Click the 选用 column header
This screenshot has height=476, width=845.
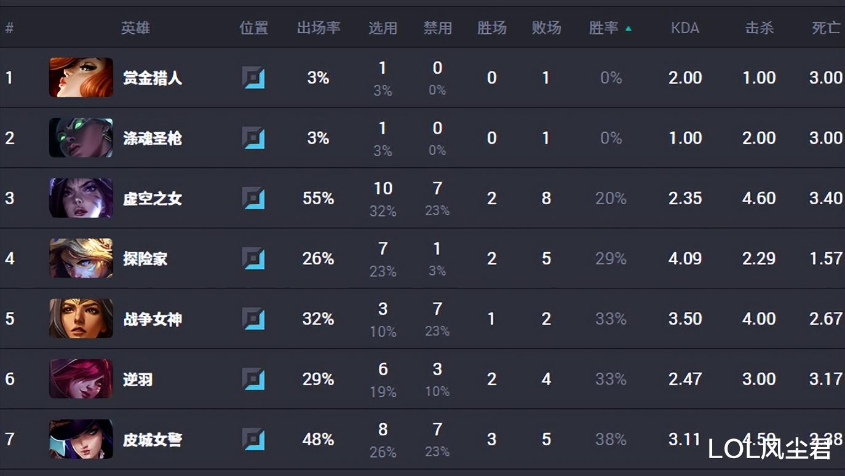click(383, 28)
